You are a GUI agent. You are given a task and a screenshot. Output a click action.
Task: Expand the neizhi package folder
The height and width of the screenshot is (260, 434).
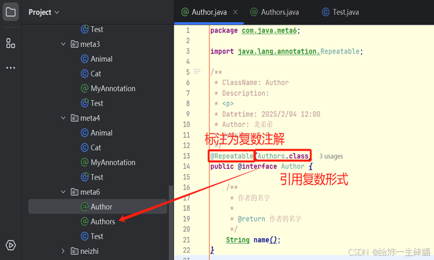[63, 251]
